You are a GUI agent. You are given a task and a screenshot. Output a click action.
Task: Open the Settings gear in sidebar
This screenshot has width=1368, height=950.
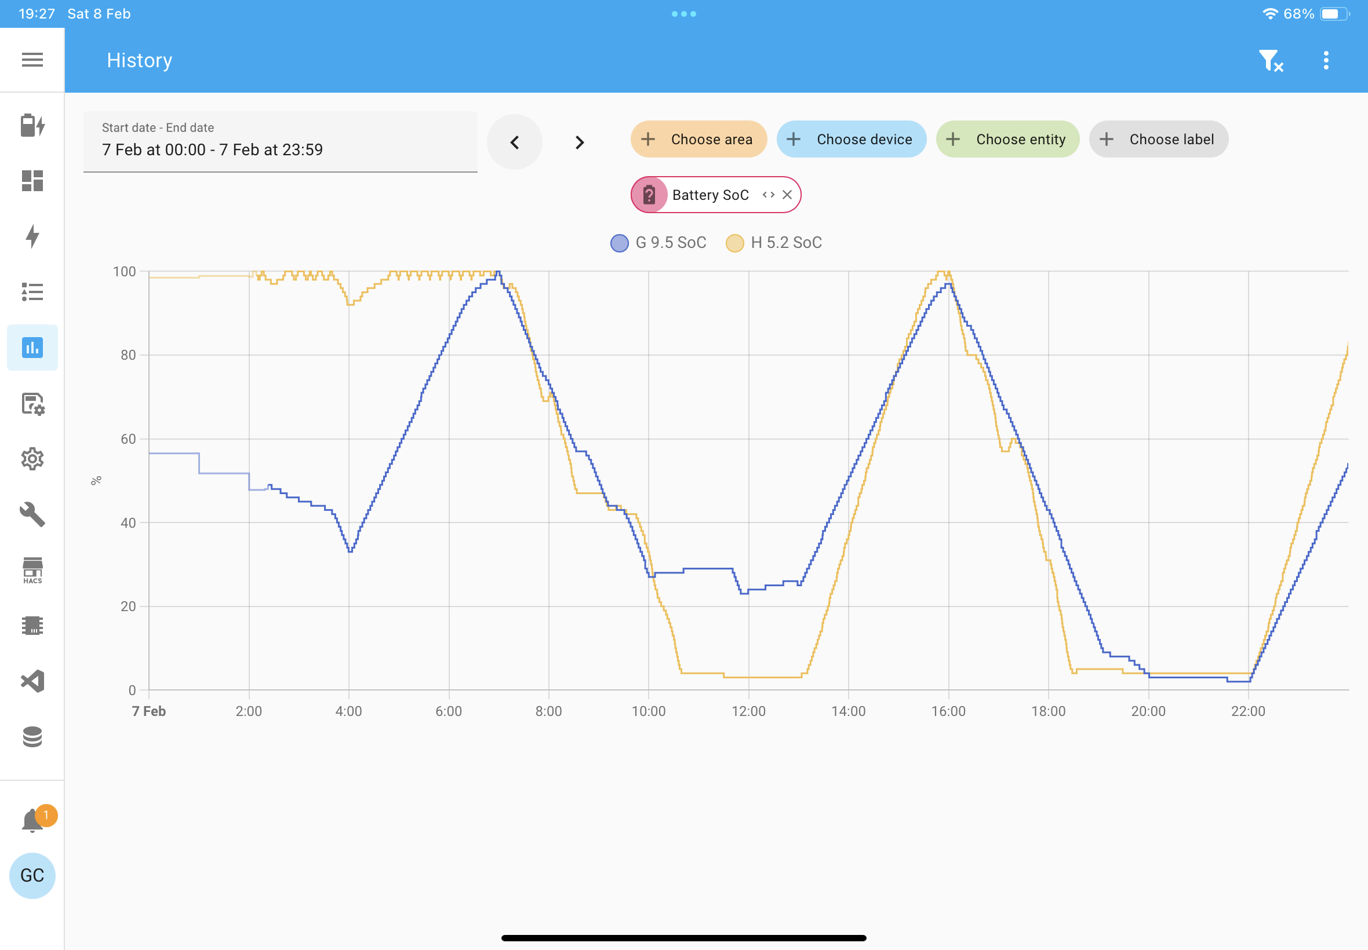pyautogui.click(x=32, y=459)
